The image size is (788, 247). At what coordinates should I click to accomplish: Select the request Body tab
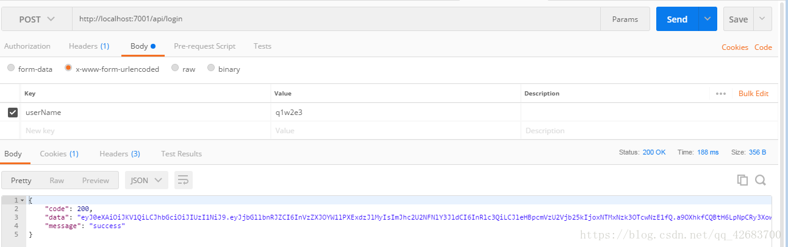click(143, 46)
